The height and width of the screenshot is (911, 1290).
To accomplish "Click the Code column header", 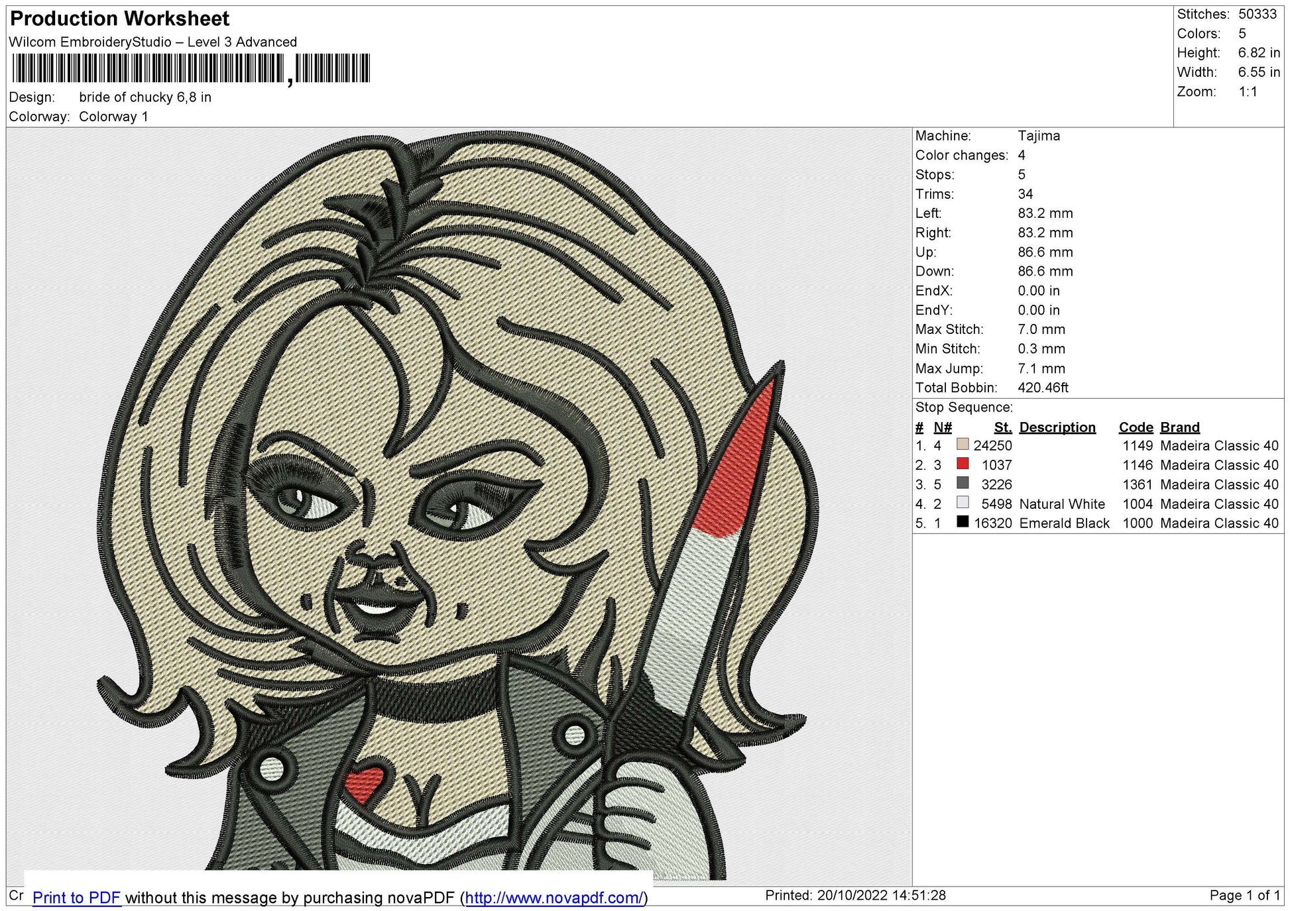I will tap(1136, 427).
